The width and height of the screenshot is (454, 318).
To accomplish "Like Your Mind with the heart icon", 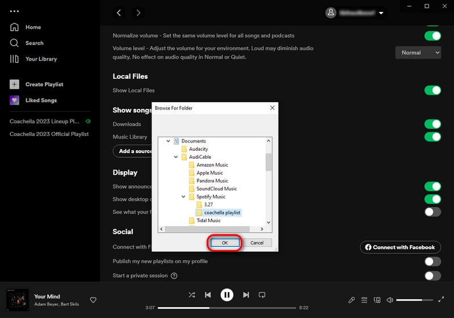I will [94, 300].
